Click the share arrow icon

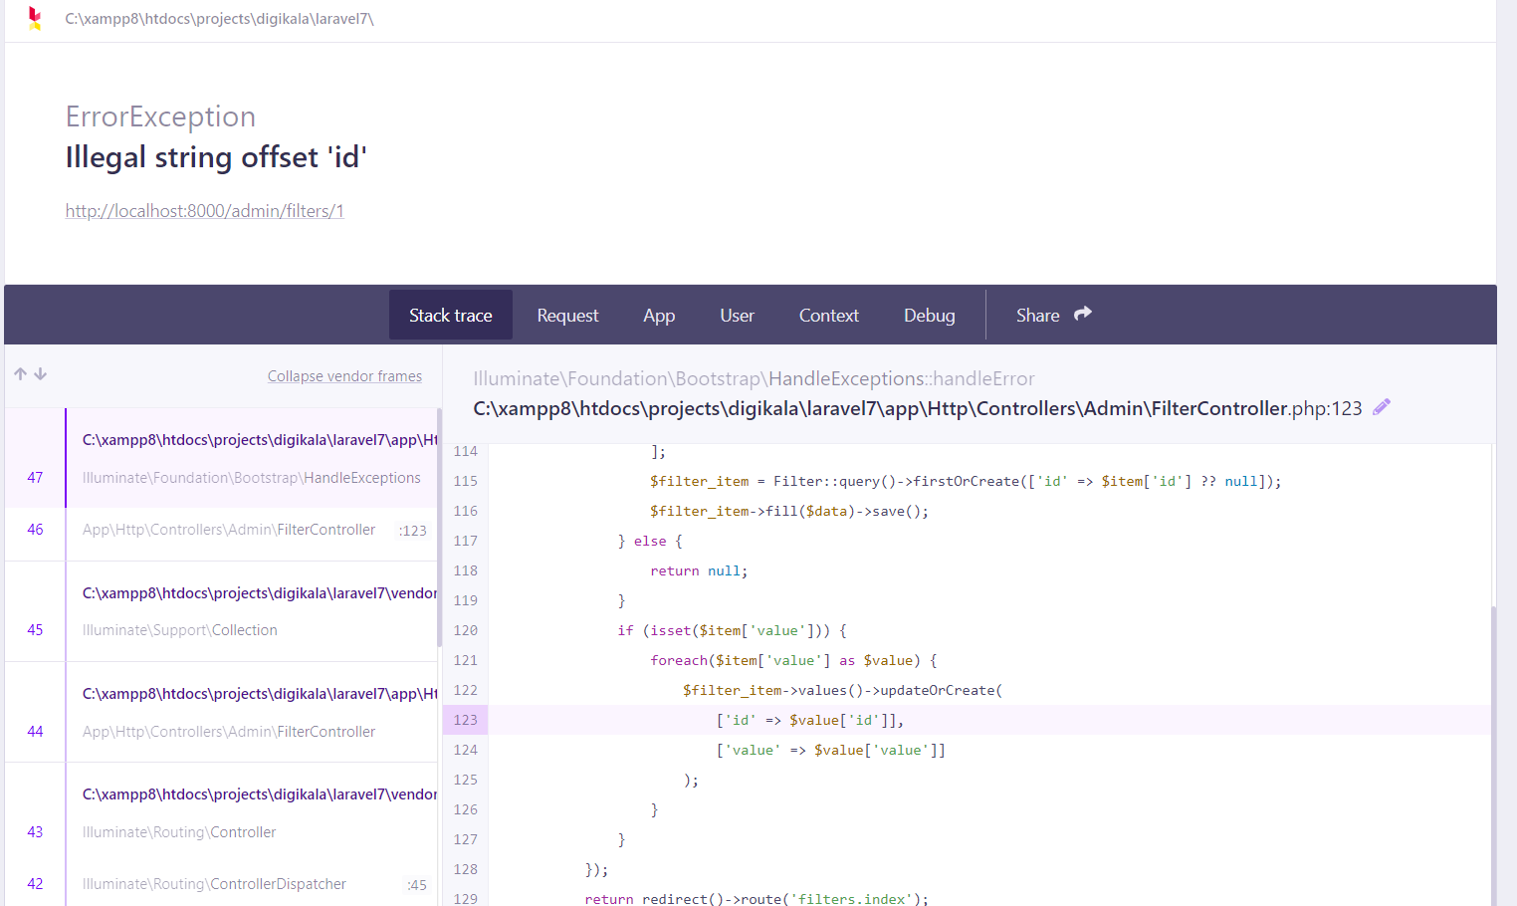(1083, 314)
